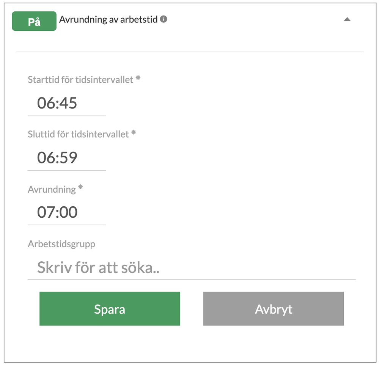Select the minutes 45 in the Starttid field

pos(69,103)
